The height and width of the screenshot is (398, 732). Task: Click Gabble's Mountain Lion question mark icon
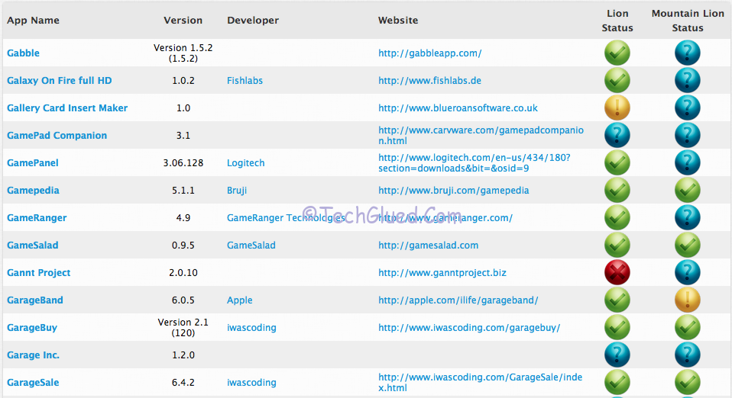[687, 53]
